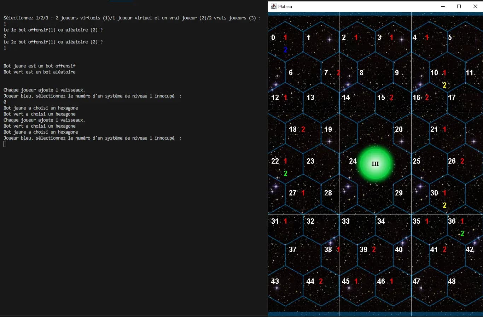Choose hexagon labeled 45
The width and height of the screenshot is (483, 317).
(346, 281)
